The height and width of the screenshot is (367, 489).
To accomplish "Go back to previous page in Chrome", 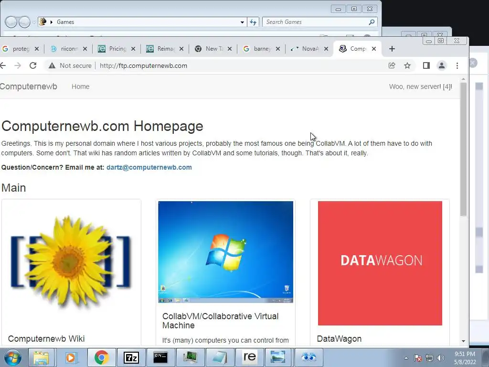I will pos(3,65).
